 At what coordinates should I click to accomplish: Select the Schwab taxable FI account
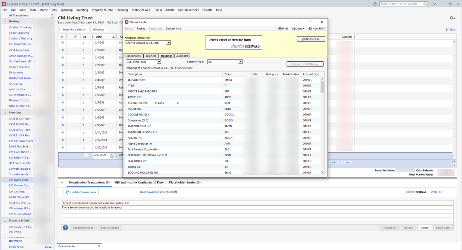(x=20, y=169)
